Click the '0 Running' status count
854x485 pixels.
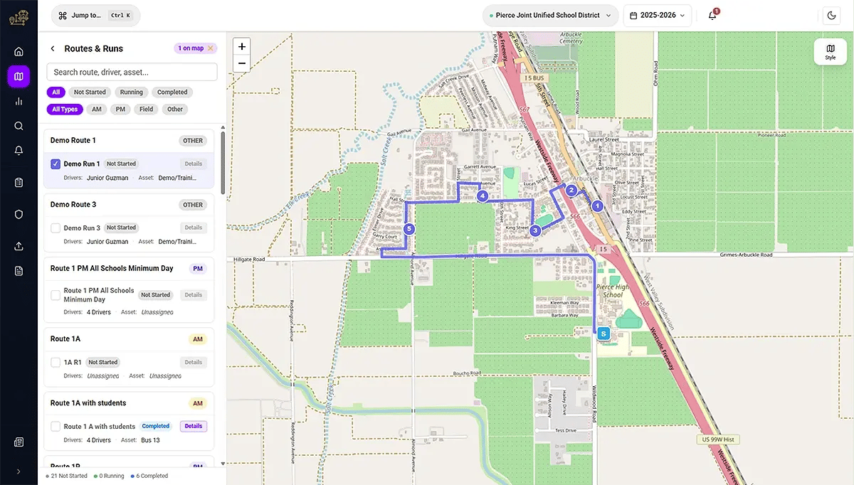pyautogui.click(x=110, y=476)
